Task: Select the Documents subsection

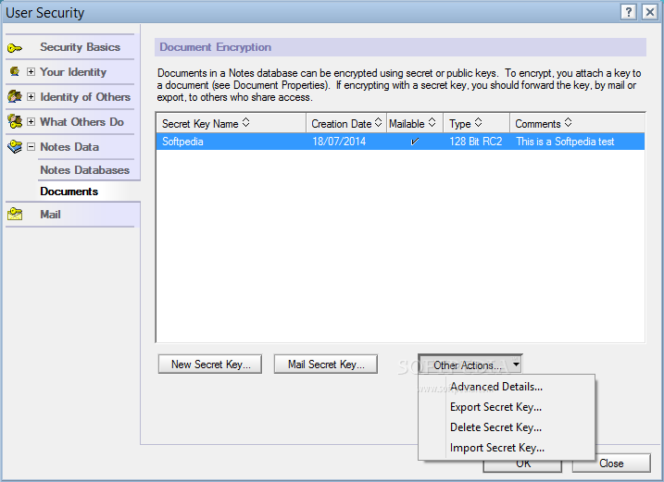Action: (69, 192)
